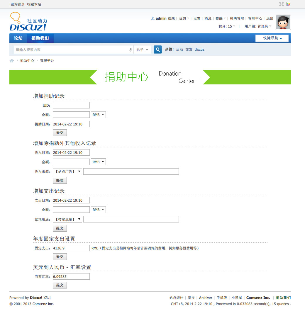Open 捐助中心 breadcrumb link
The height and width of the screenshot is (311, 305).
tap(27, 61)
